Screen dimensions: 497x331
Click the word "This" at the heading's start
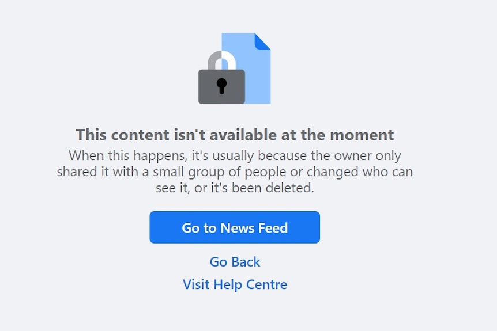91,135
